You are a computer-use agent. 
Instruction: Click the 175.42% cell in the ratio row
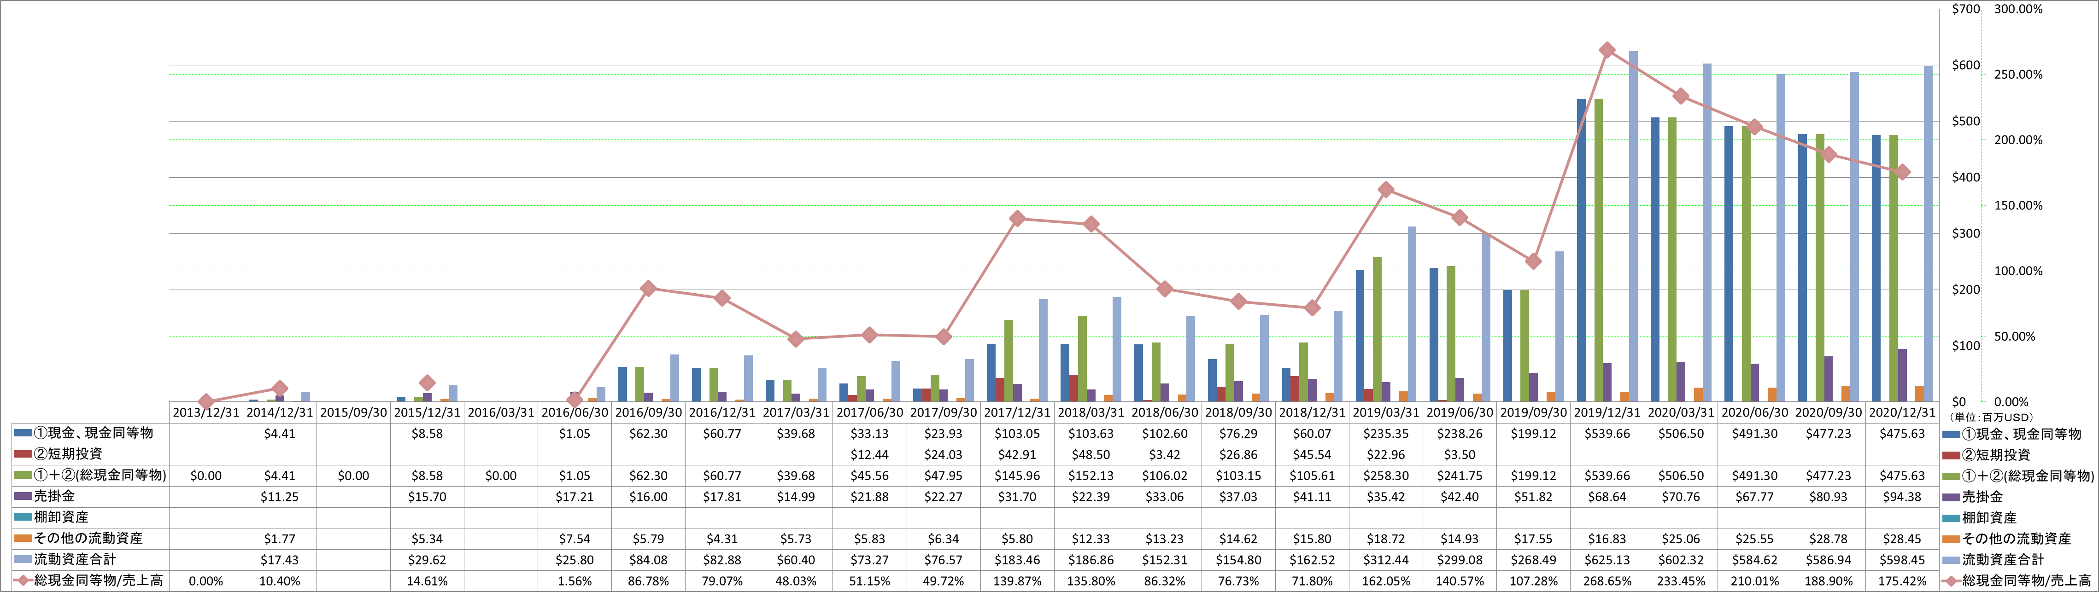point(1902,581)
